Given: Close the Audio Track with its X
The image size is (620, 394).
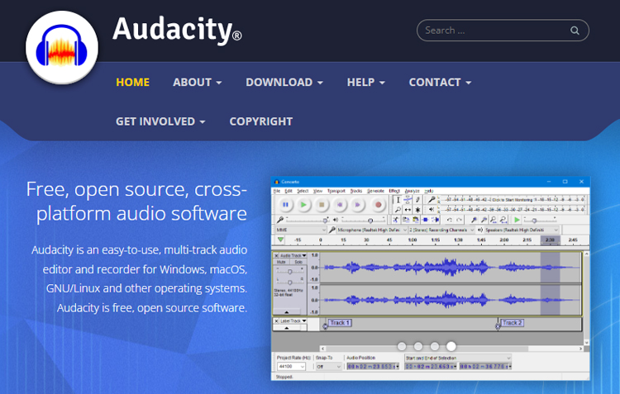Looking at the screenshot, I should (x=276, y=255).
